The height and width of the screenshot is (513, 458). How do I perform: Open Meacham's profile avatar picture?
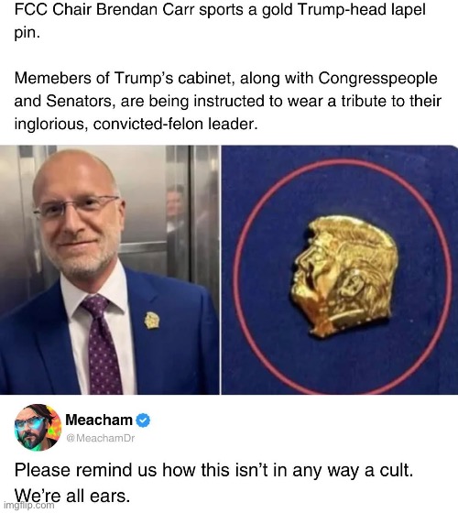(38, 427)
